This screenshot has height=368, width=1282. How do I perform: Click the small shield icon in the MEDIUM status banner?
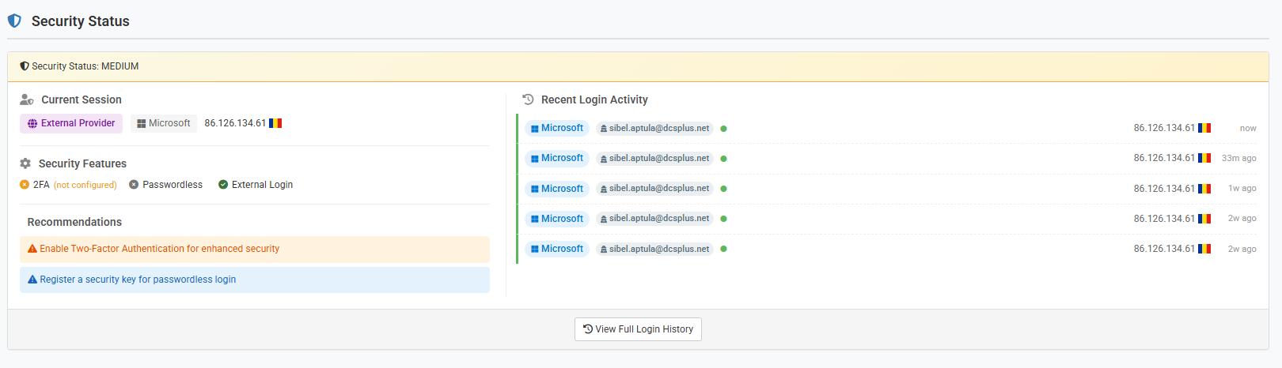25,66
